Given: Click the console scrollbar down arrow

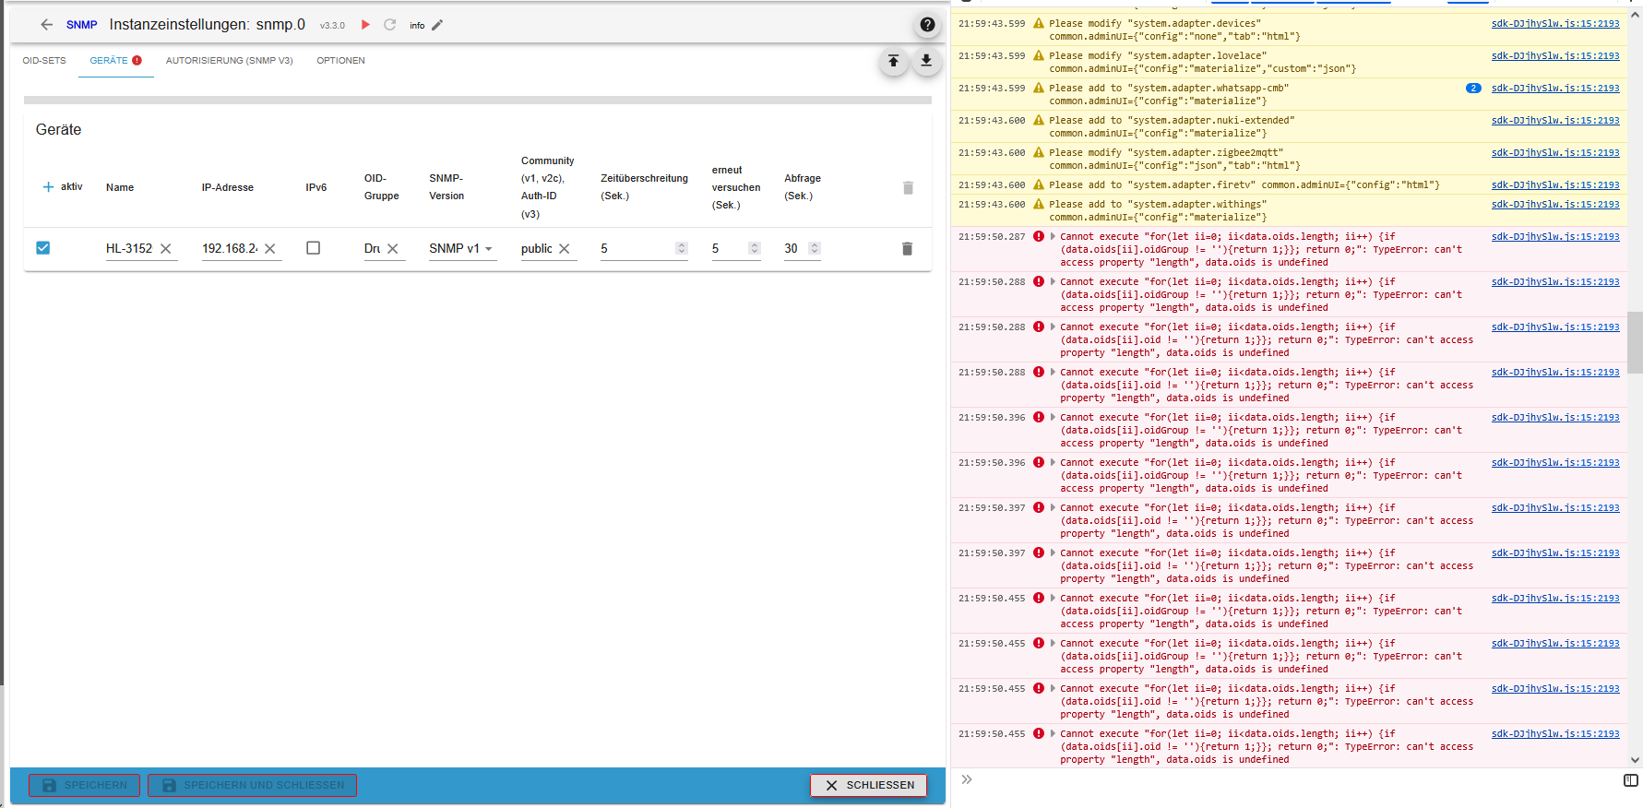Looking at the screenshot, I should point(1635,761).
